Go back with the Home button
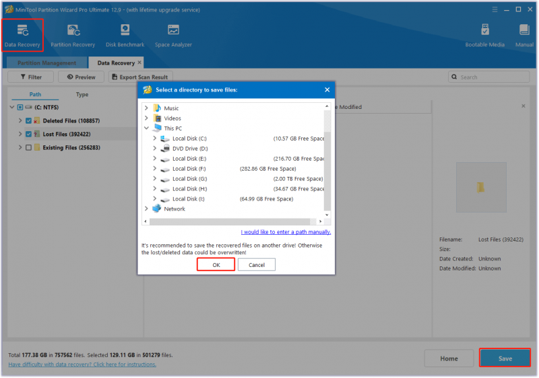Image resolution: width=539 pixels, height=378 pixels. (449, 358)
